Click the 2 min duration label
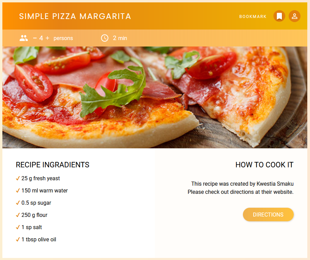Image resolution: width=310 pixels, height=260 pixels. 120,38
